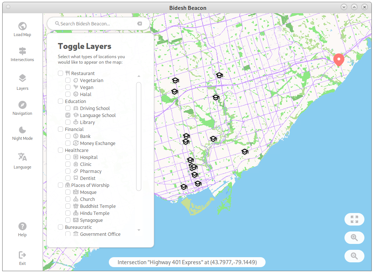The width and height of the screenshot is (374, 273).
Task: Zoom out with the magnifier minus button
Action: tap(354, 256)
